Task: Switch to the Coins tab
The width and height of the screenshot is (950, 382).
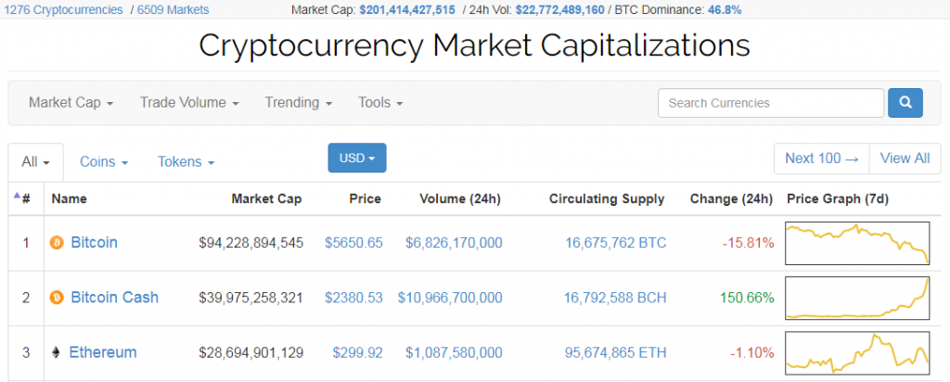Action: [103, 161]
